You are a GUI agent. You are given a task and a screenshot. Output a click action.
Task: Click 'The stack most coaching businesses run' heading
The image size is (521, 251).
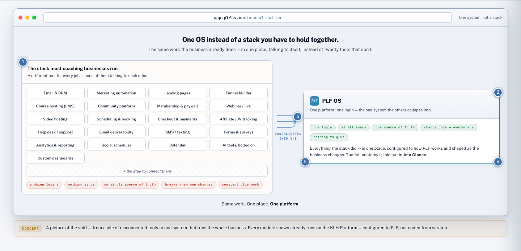coord(72,68)
